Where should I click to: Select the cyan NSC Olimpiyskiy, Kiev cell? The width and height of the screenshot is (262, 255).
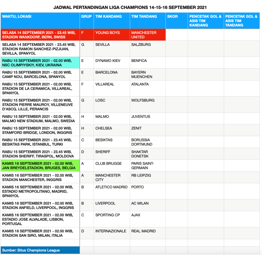pyautogui.click(x=40, y=63)
